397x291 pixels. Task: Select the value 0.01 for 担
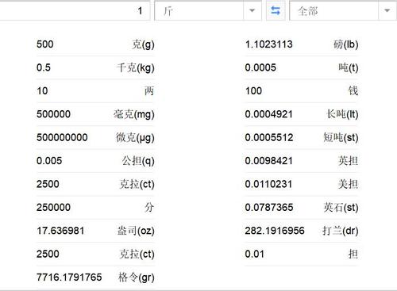(254, 254)
